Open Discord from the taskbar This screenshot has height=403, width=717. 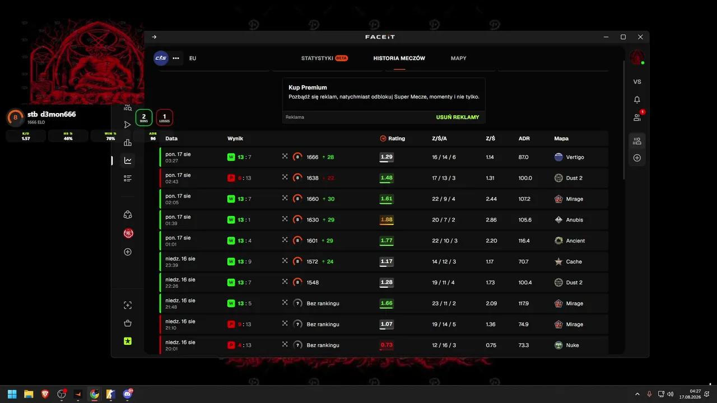click(128, 394)
